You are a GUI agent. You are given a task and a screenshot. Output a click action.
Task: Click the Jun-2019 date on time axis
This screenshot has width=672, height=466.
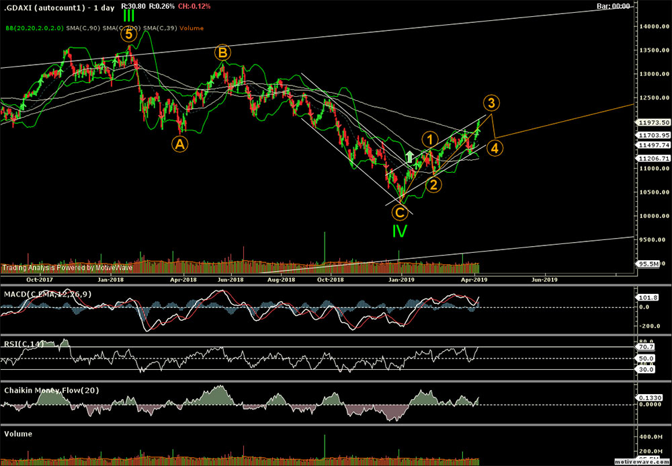pos(544,278)
